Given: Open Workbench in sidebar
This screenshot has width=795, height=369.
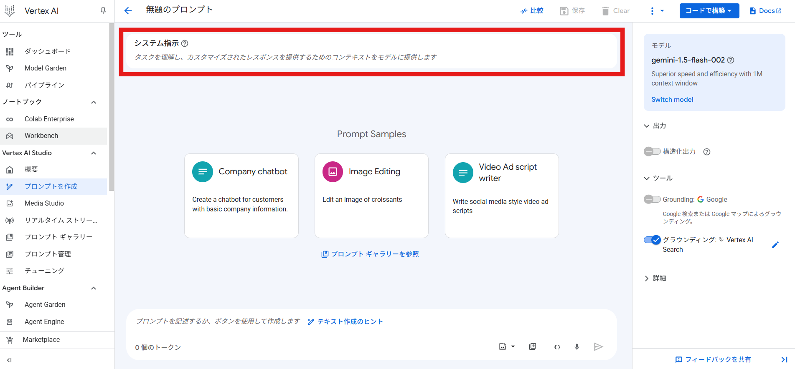Looking at the screenshot, I should (53, 136).
